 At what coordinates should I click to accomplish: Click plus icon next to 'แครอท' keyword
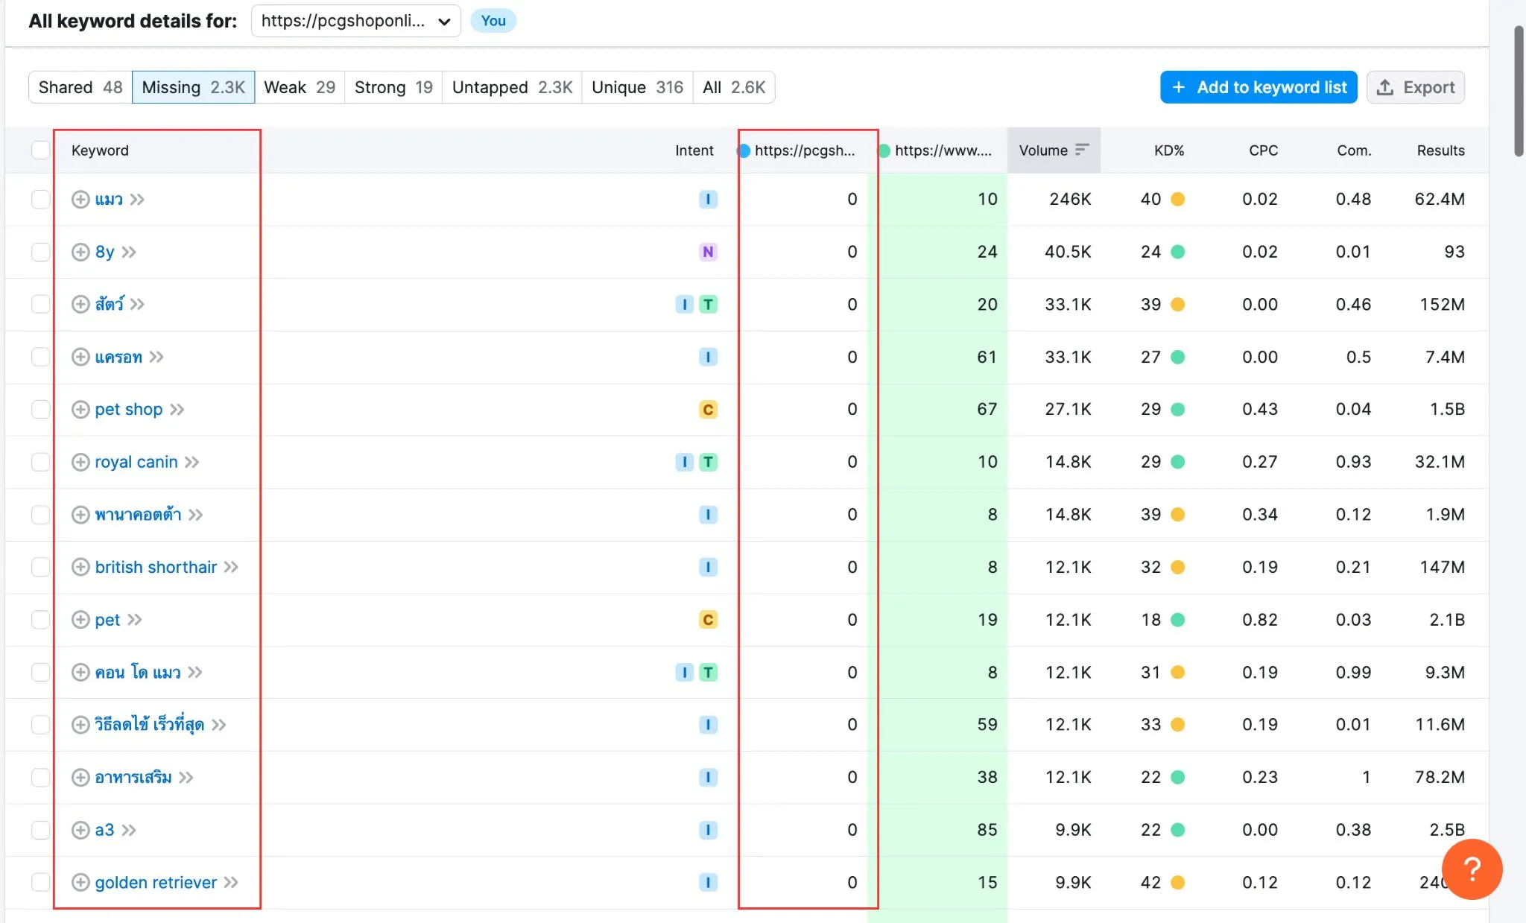point(80,357)
